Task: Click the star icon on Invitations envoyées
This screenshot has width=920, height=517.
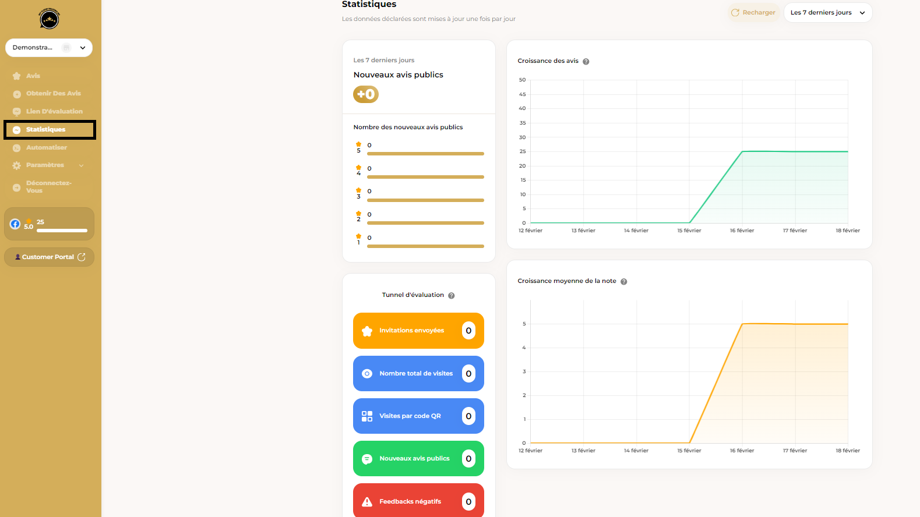Action: click(x=367, y=331)
